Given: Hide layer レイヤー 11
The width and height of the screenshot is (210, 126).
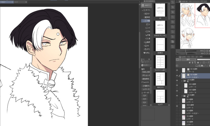Looking at the screenshot, I should 177,85.
